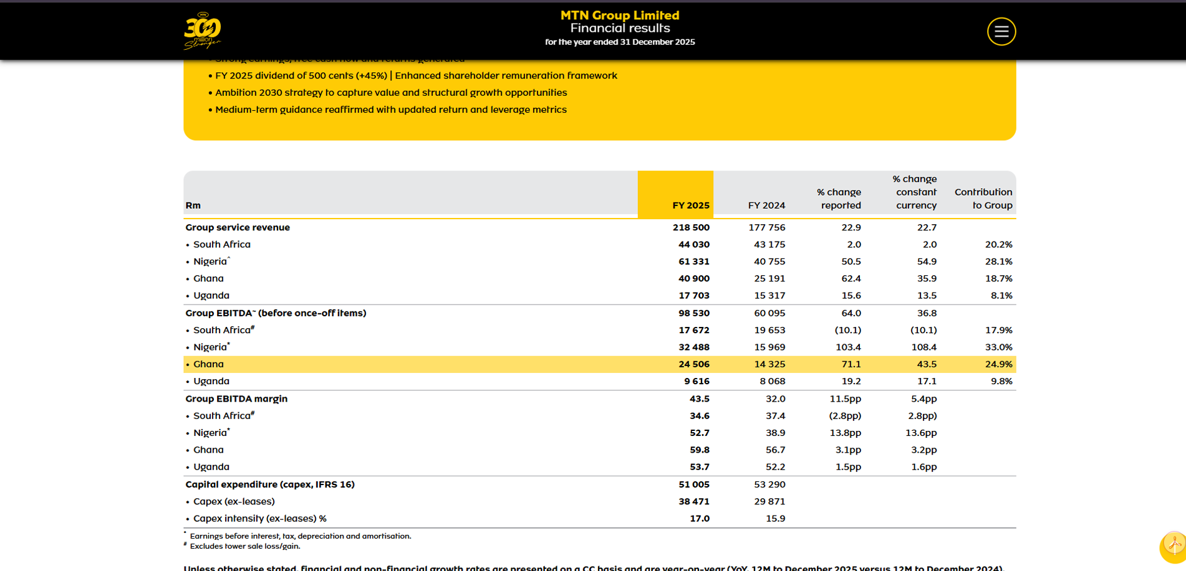Click the Ambition 2030 strategy bullet text

click(x=391, y=93)
